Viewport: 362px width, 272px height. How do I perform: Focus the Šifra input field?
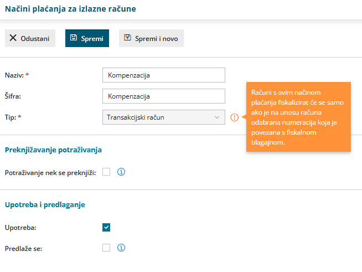pos(164,96)
